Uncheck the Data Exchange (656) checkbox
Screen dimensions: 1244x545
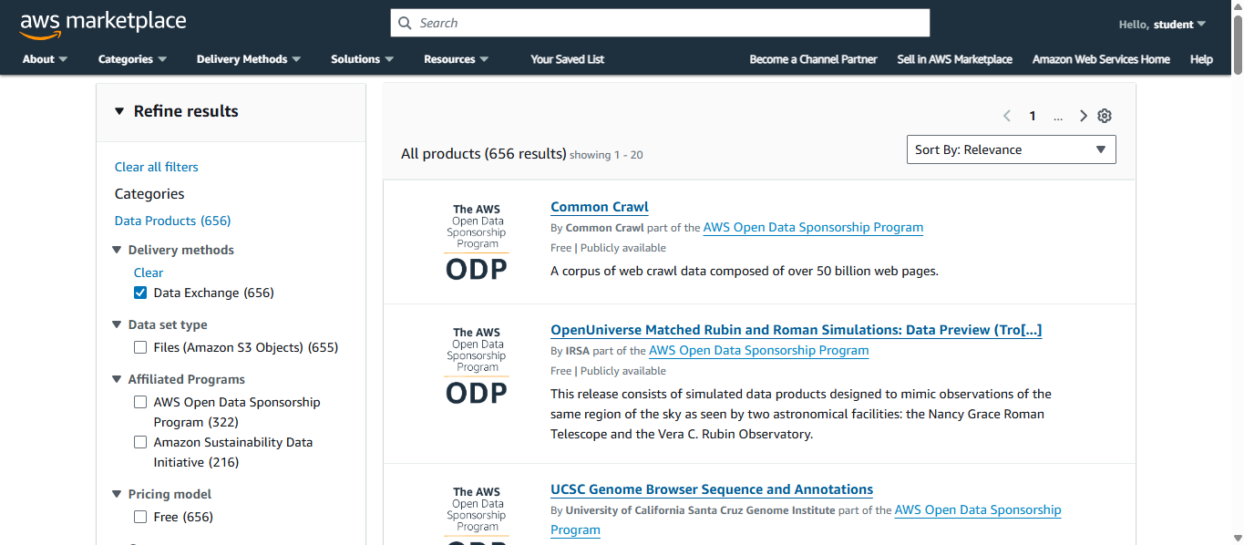[140, 293]
